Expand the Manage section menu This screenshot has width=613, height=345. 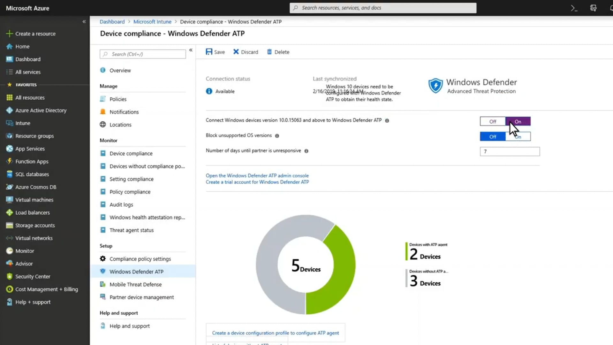[x=109, y=86]
